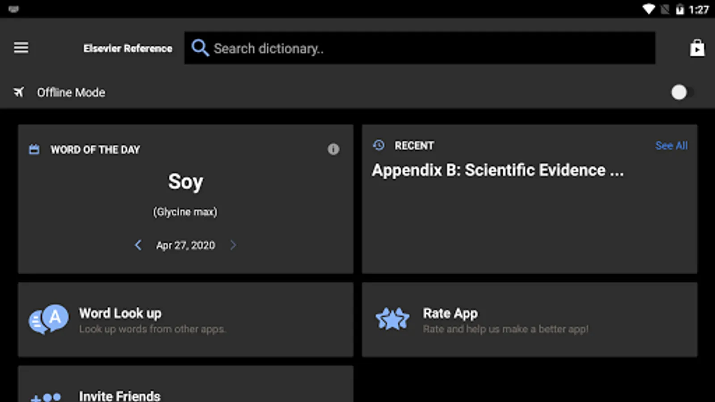Click the Word Look up speech bubble icon
715x402 pixels.
[x=49, y=319]
